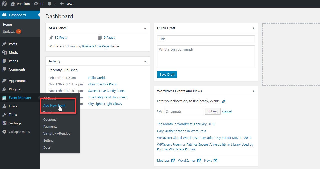
Task: Click the Collapse menu arrow icon
Action: tap(4, 132)
